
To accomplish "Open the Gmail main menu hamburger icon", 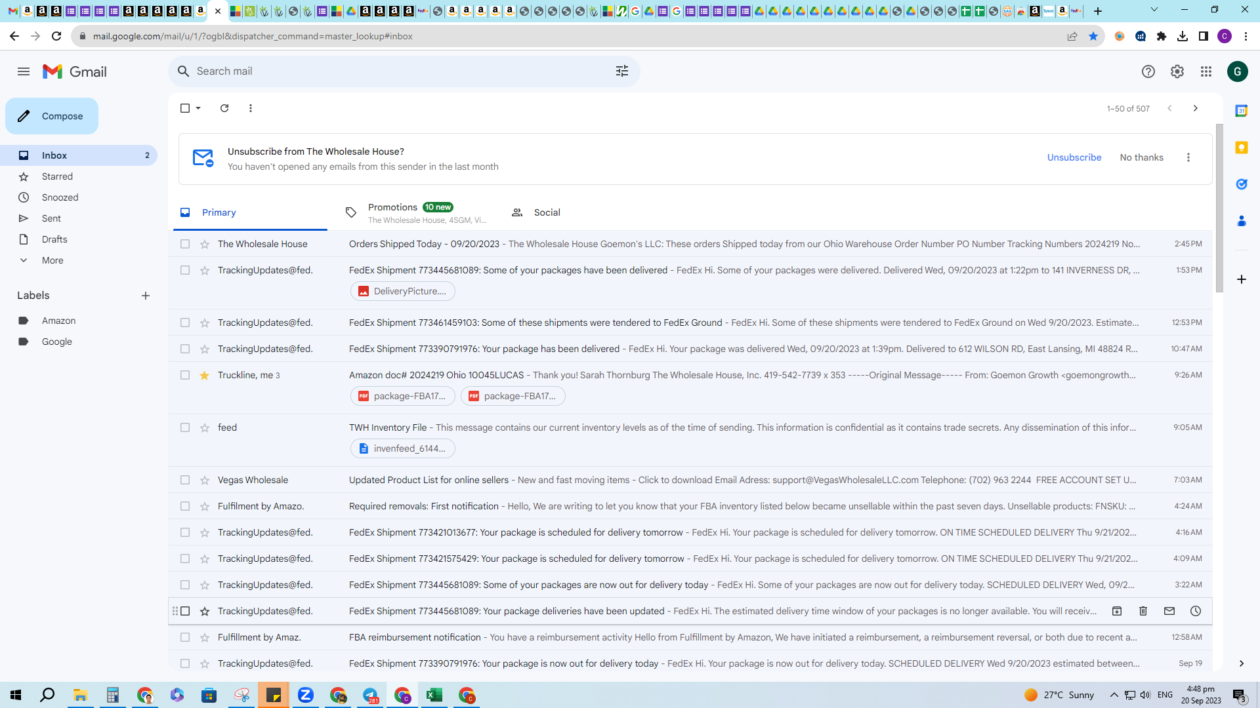I will pos(24,71).
